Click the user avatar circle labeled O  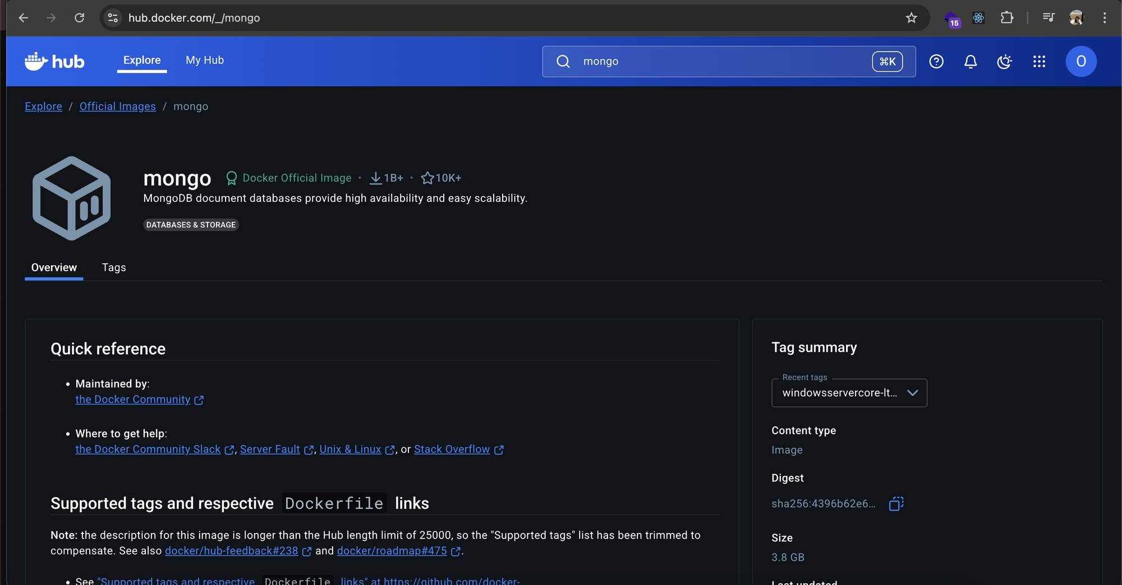[1080, 62]
